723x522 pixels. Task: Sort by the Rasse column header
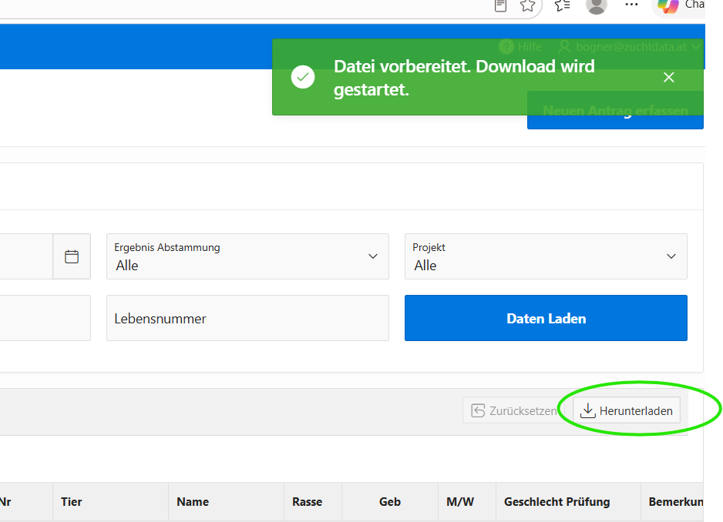point(307,502)
